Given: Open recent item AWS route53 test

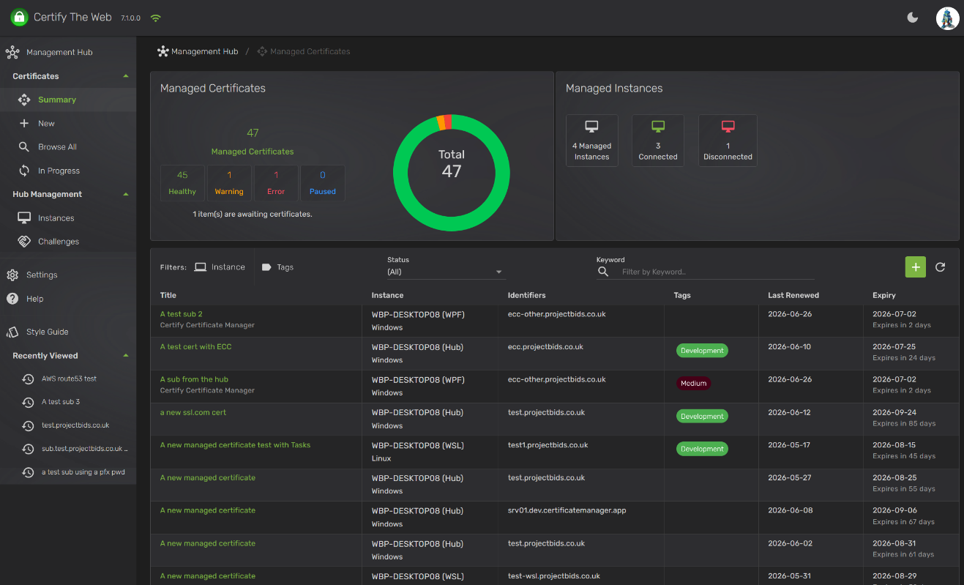Looking at the screenshot, I should (69, 379).
